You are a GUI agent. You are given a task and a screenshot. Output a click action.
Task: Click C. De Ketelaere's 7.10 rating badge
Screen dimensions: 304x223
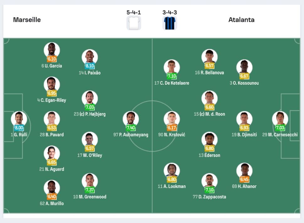172,76
